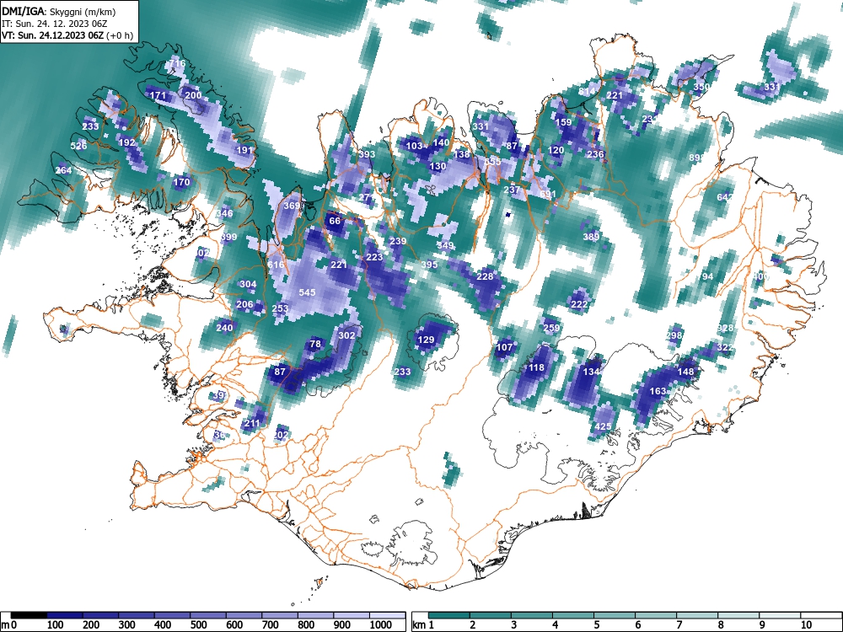The height and width of the screenshot is (632, 843).
Task: Click the '800' label on the meter legend
Action: [x=306, y=625]
